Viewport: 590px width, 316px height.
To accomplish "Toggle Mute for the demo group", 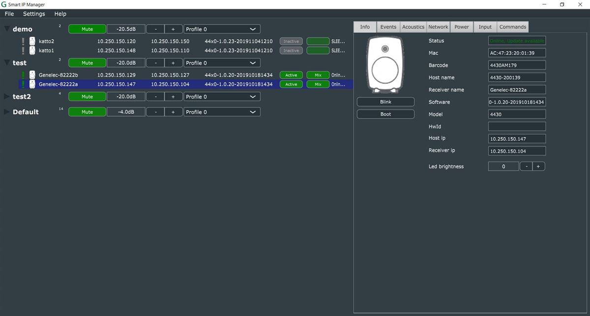I will pyautogui.click(x=87, y=29).
